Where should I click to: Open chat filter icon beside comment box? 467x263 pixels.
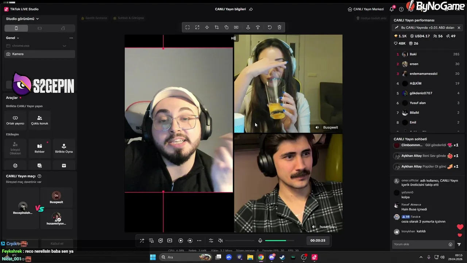pyautogui.click(x=459, y=244)
